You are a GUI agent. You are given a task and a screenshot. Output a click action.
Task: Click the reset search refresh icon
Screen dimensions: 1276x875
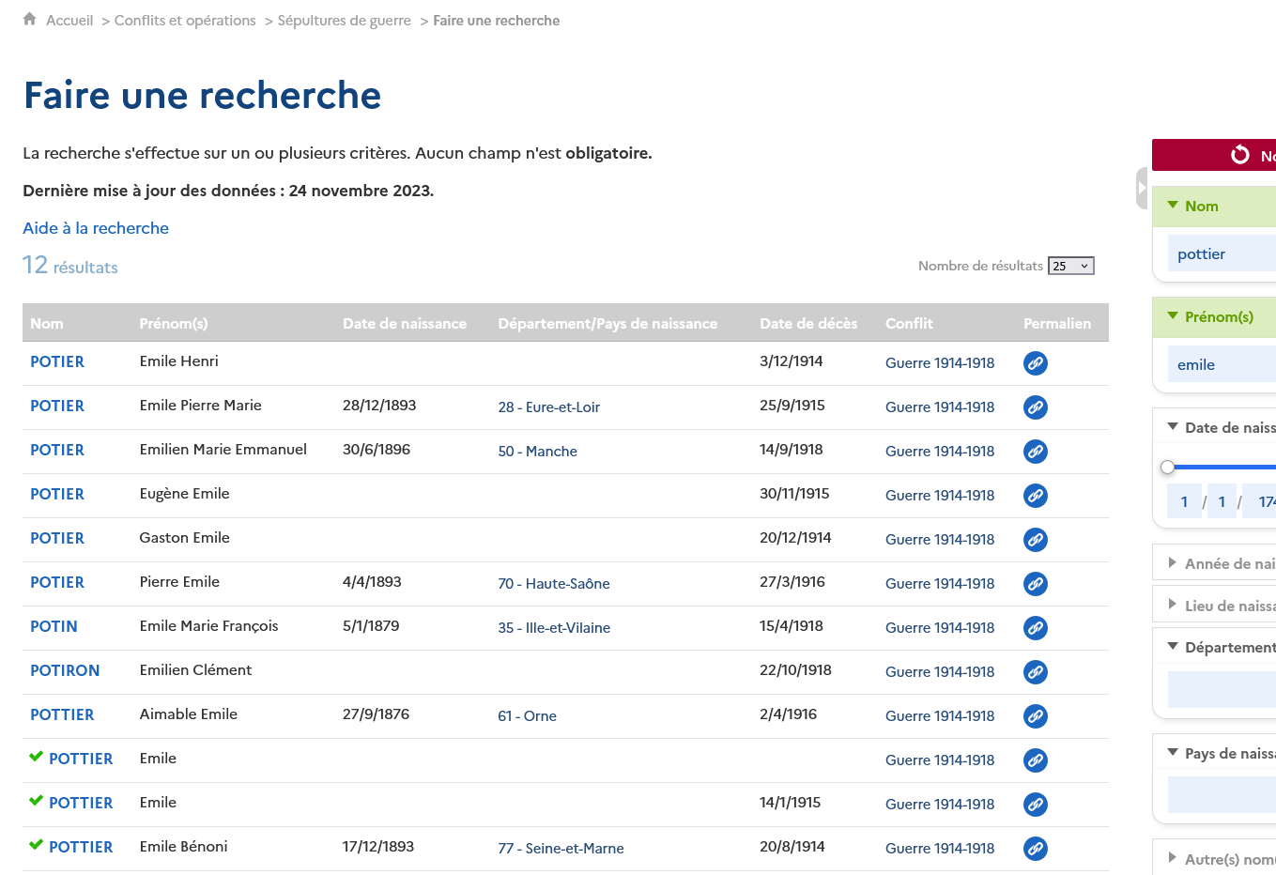click(1240, 155)
